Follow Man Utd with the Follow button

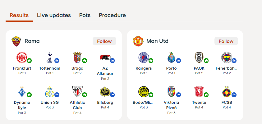tap(226, 41)
